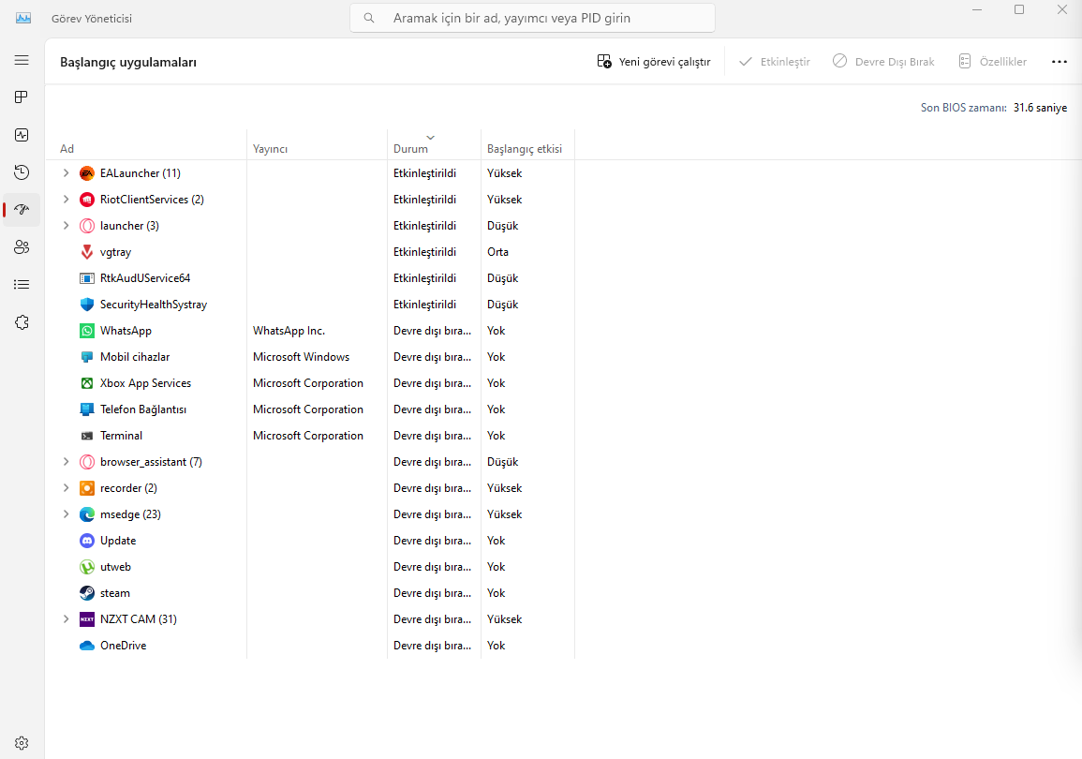
Task: Click the Telefon Bağlantısı icon
Action: click(x=87, y=409)
